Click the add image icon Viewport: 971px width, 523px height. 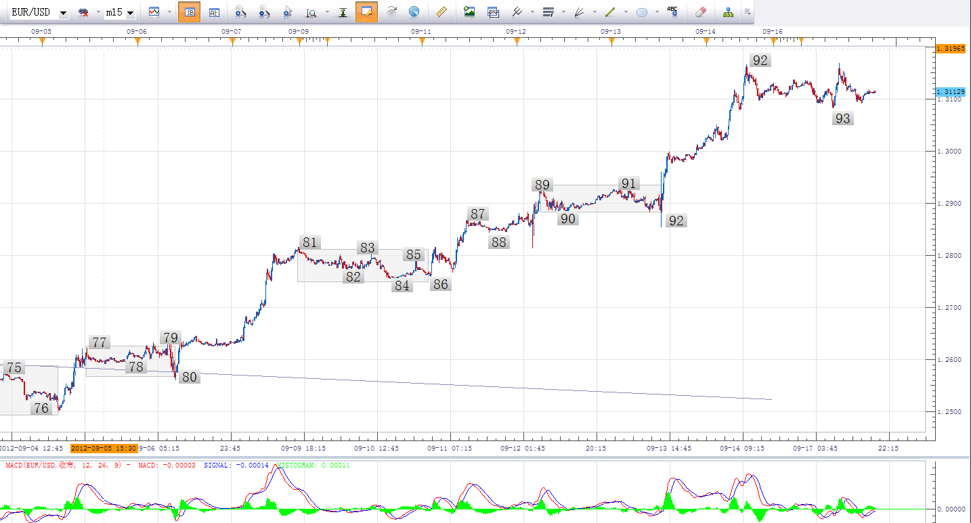coord(469,12)
